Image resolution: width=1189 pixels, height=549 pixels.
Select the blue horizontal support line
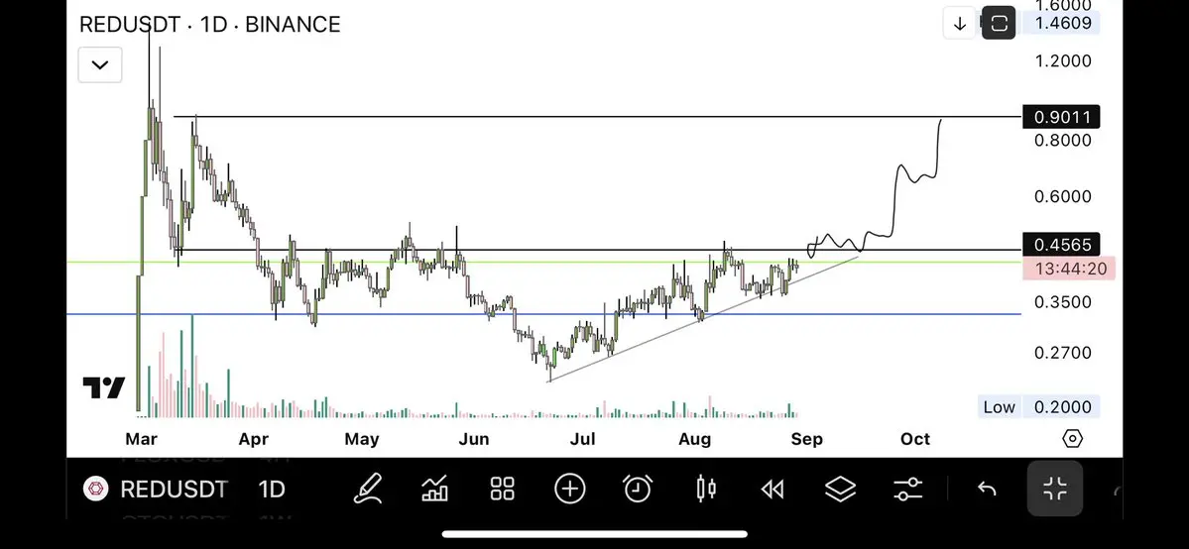pyautogui.click(x=543, y=314)
